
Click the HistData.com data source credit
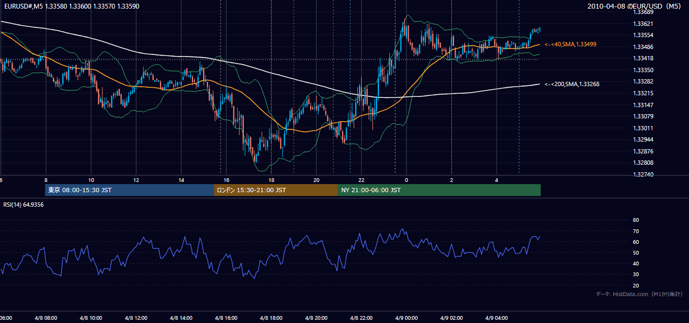(x=639, y=294)
